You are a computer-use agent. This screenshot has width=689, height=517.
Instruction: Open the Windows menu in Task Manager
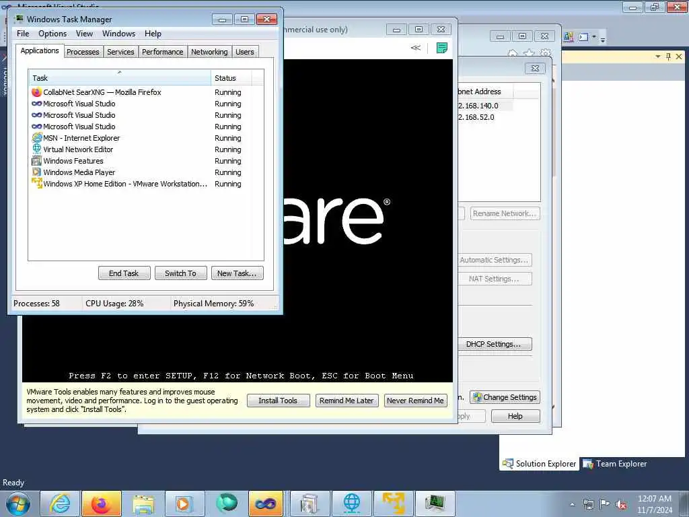click(118, 34)
